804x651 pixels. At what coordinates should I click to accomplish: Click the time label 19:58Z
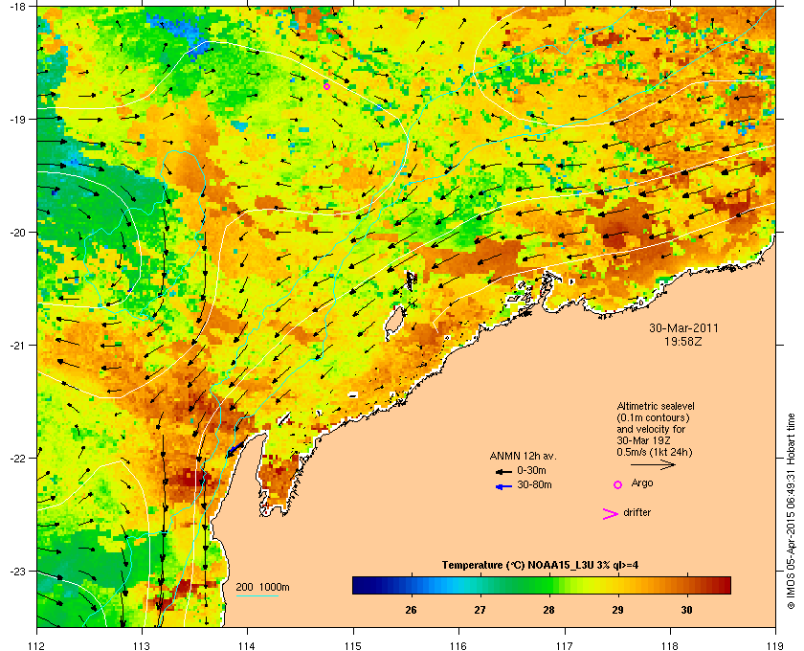pyautogui.click(x=683, y=341)
